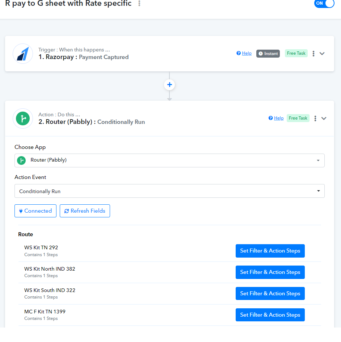Click the workflow name heading

(68, 3)
